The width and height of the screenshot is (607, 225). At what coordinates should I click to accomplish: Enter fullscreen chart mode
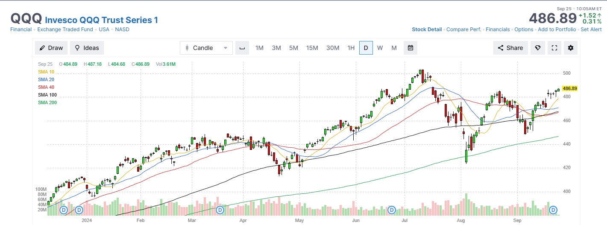click(554, 48)
